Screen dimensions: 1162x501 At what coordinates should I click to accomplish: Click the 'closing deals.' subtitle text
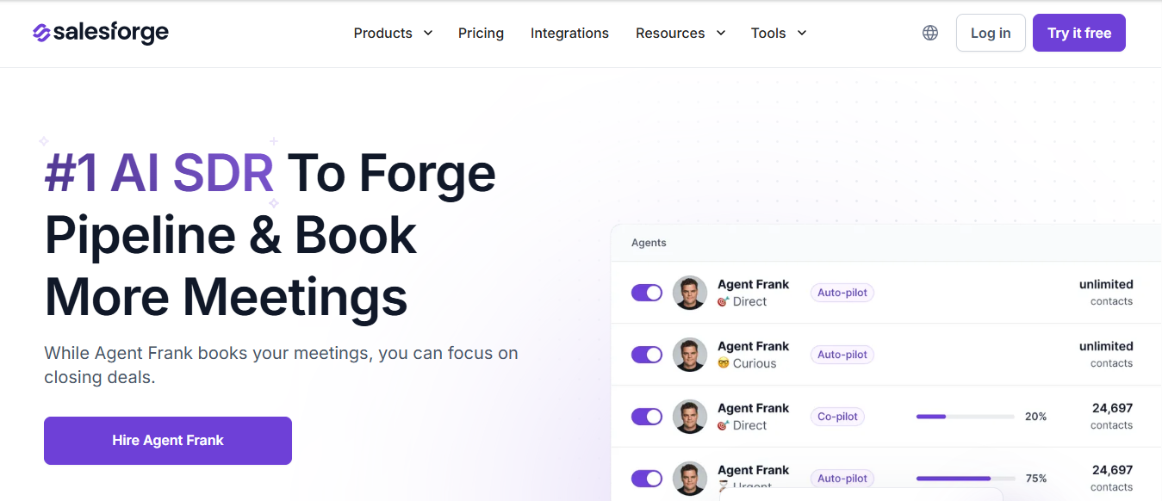coord(100,377)
